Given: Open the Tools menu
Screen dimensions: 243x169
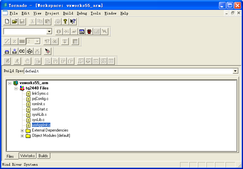Looking at the screenshot, I should pyautogui.click(x=95, y=13).
